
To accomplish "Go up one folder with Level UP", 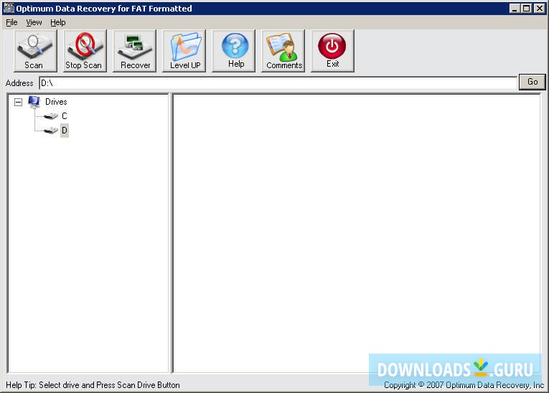I will [184, 51].
